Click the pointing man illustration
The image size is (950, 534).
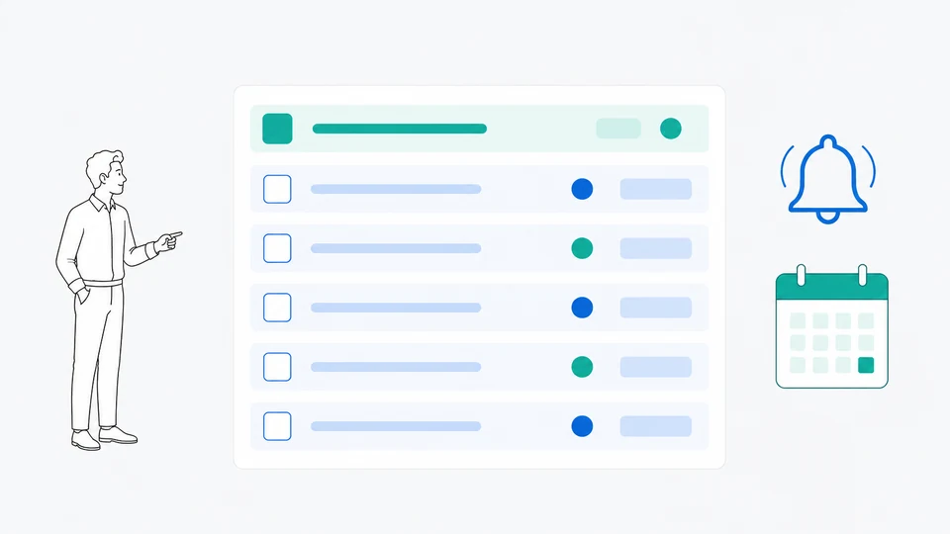(x=109, y=300)
